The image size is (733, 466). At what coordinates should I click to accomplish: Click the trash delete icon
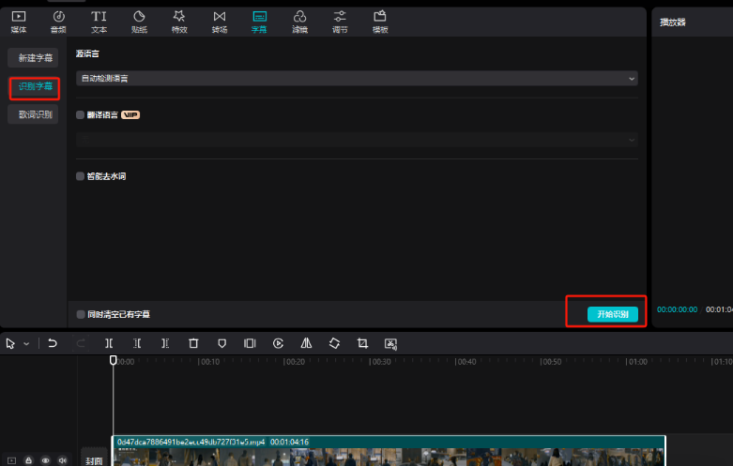pos(193,344)
